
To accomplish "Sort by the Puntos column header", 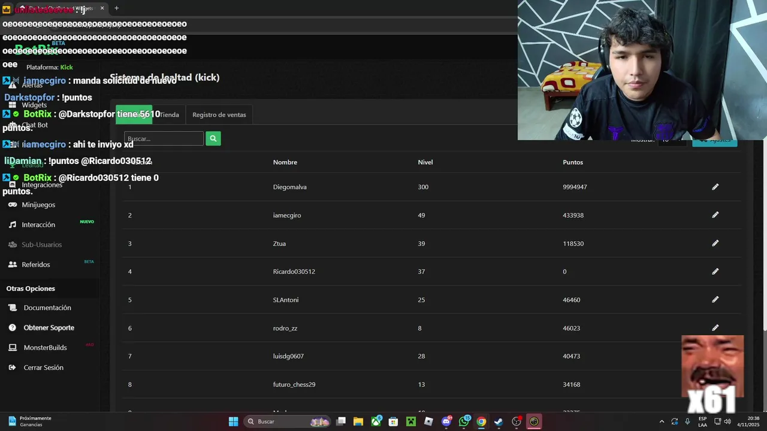I will click(x=573, y=162).
